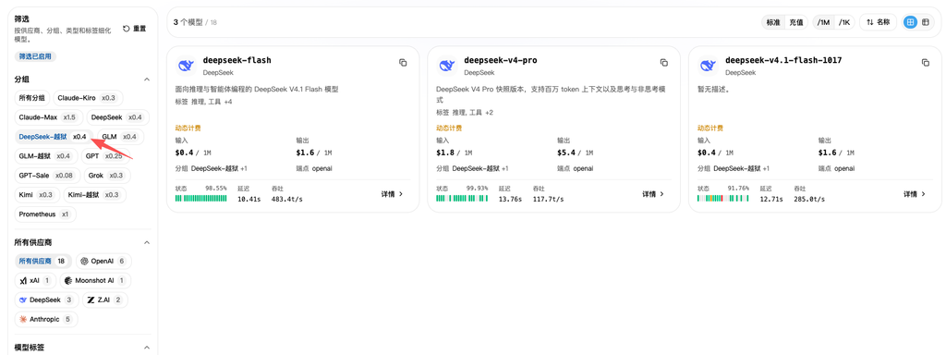The image size is (946, 355).
Task: Click 动态计费 label on deepseek-flash card
Action: pos(188,128)
